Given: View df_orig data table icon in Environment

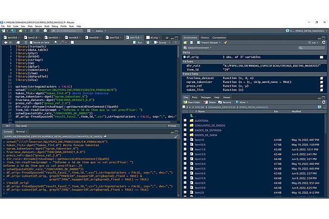Looking at the screenshot, I should (x=321, y=57).
